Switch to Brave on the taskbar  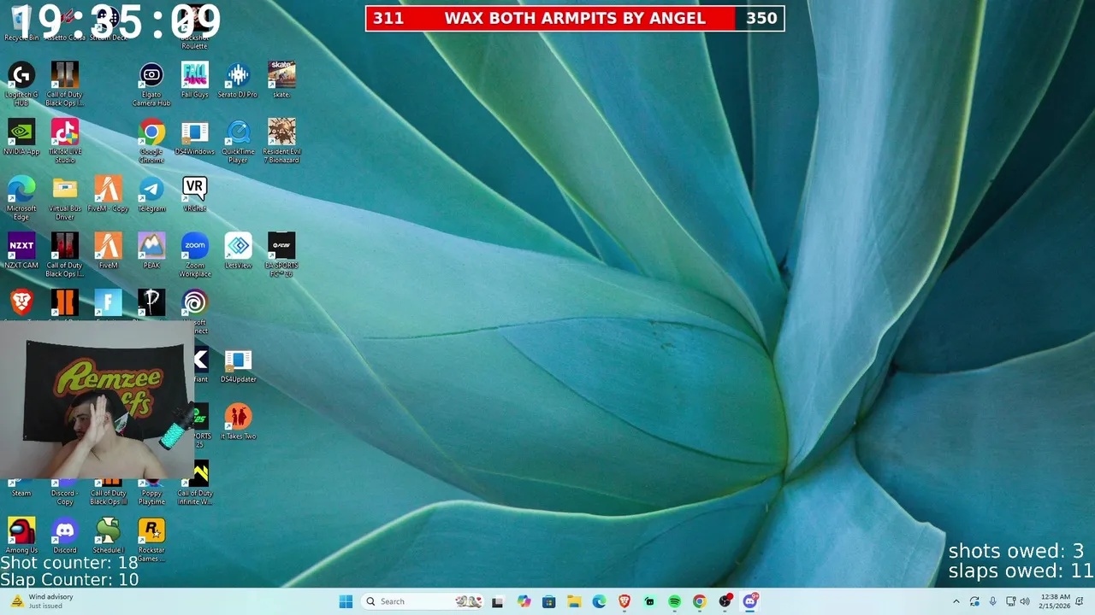[624, 601]
